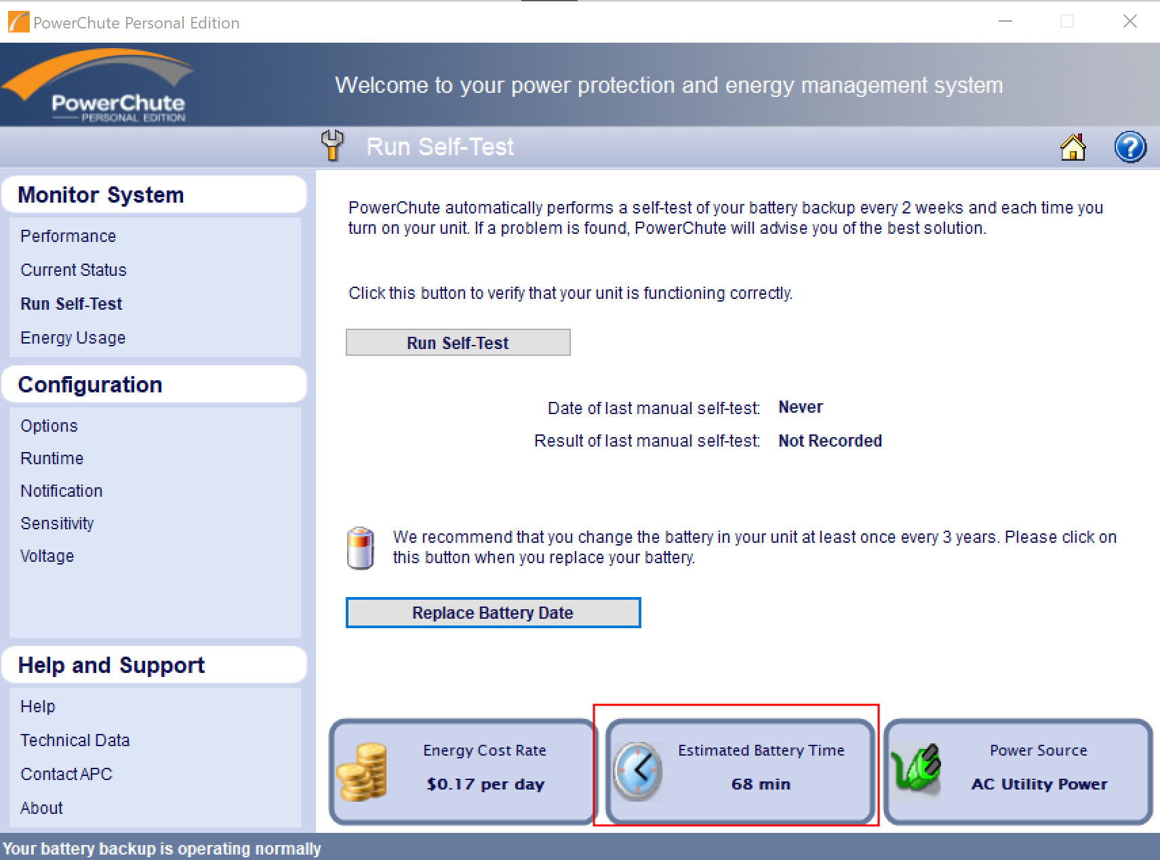Screen dimensions: 1160x860
Task: Close the PowerChute window
Action: point(1130,22)
